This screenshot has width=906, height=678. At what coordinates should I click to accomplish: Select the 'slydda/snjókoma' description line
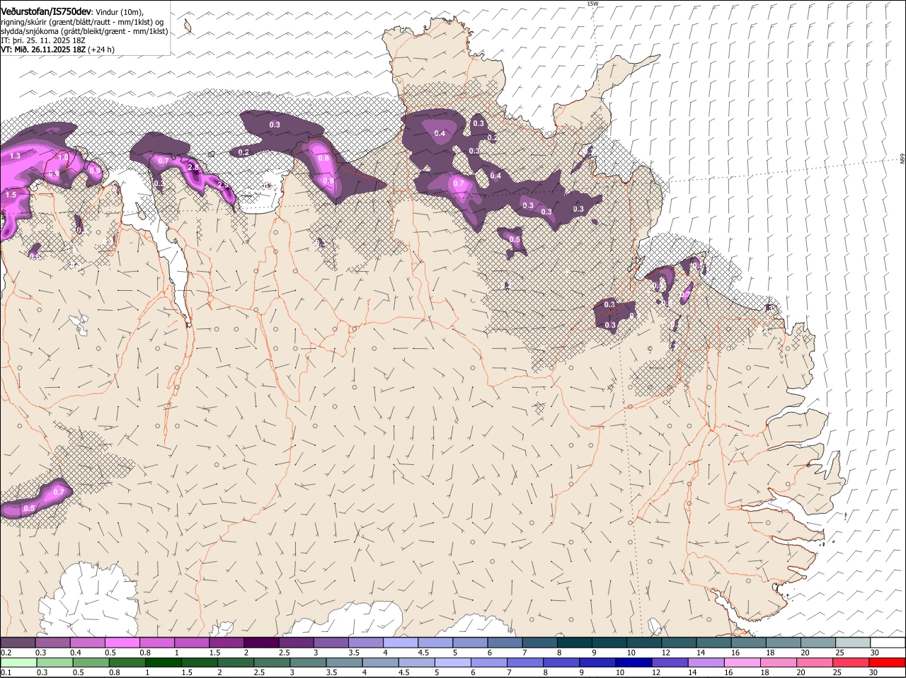click(84, 31)
